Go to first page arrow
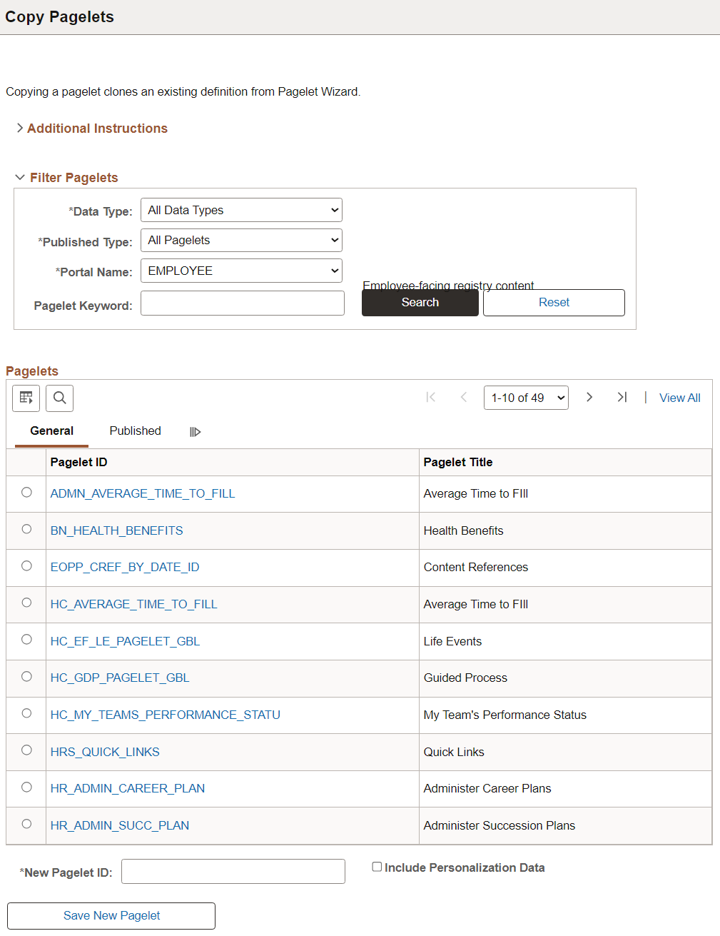 tap(430, 397)
